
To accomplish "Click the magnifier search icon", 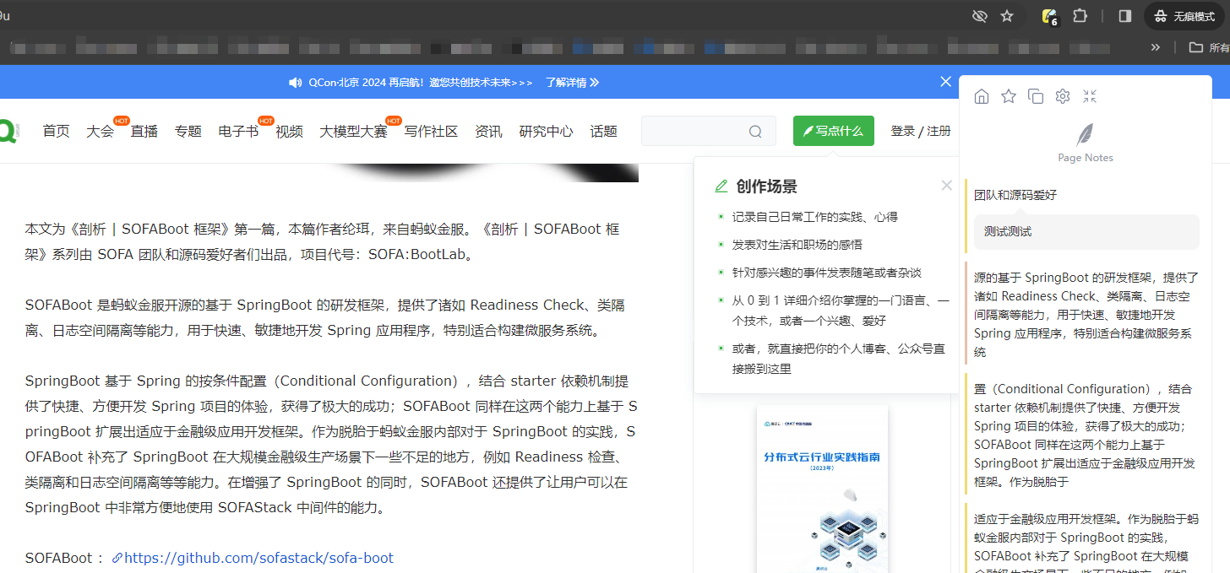I will coord(755,131).
